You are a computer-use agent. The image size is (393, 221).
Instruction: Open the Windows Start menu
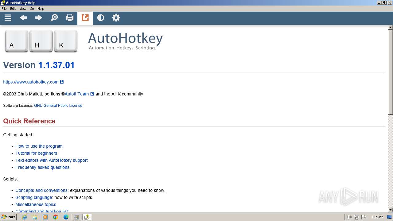point(8,217)
